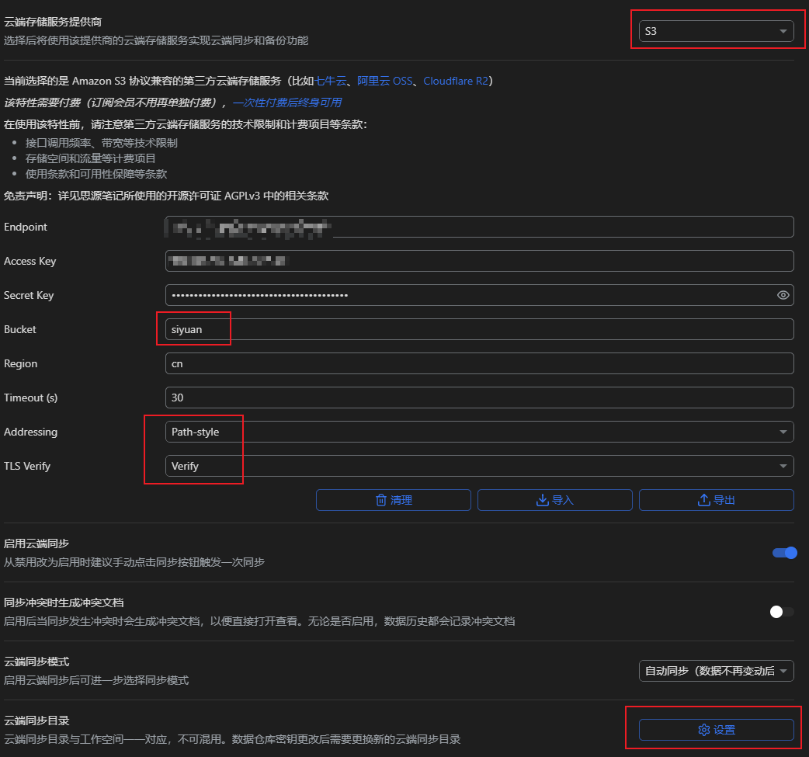Follow the Cloudflare R2 link

click(x=457, y=81)
